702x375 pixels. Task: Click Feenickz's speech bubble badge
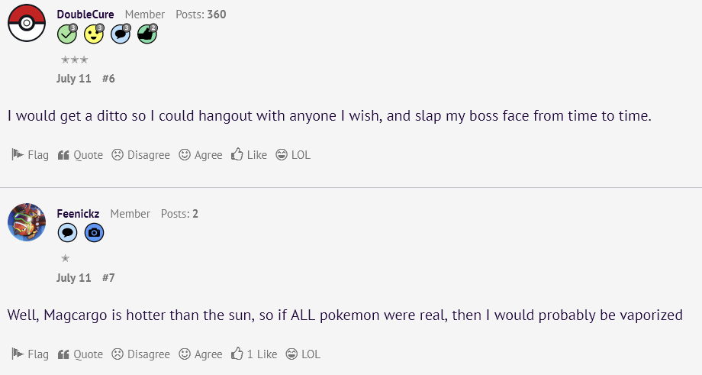click(67, 232)
